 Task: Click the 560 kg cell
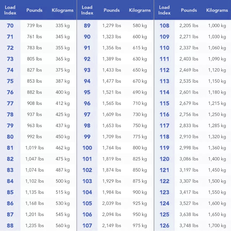(x=63, y=226)
